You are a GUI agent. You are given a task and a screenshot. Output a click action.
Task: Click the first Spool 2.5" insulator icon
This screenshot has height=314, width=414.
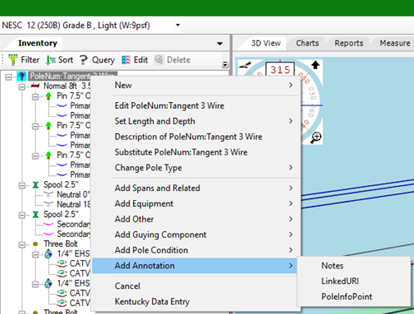(36, 184)
